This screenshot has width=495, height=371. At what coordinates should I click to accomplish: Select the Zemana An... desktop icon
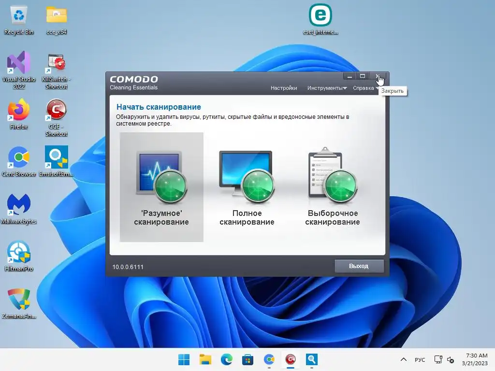(x=19, y=303)
